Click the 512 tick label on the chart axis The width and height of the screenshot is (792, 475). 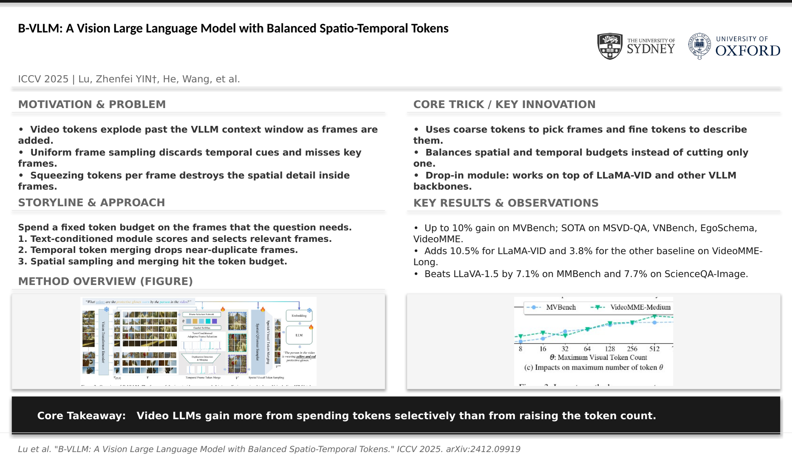655,349
